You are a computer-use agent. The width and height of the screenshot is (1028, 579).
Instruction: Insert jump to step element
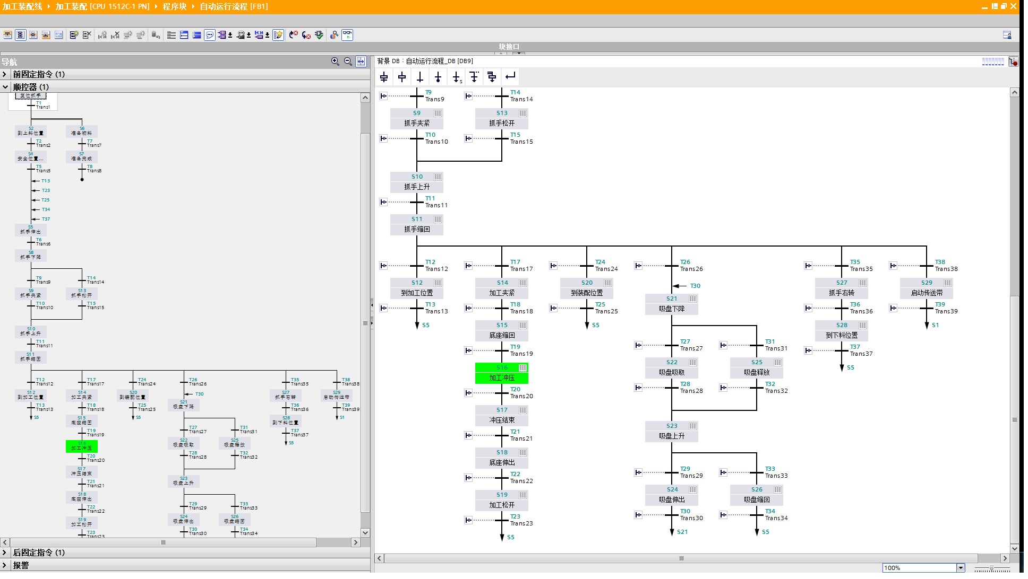tap(457, 77)
